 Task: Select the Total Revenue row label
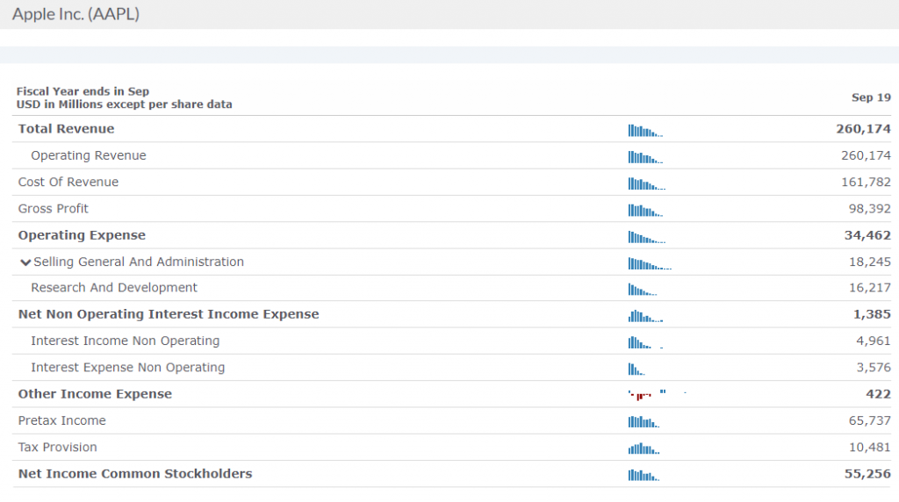tap(66, 129)
